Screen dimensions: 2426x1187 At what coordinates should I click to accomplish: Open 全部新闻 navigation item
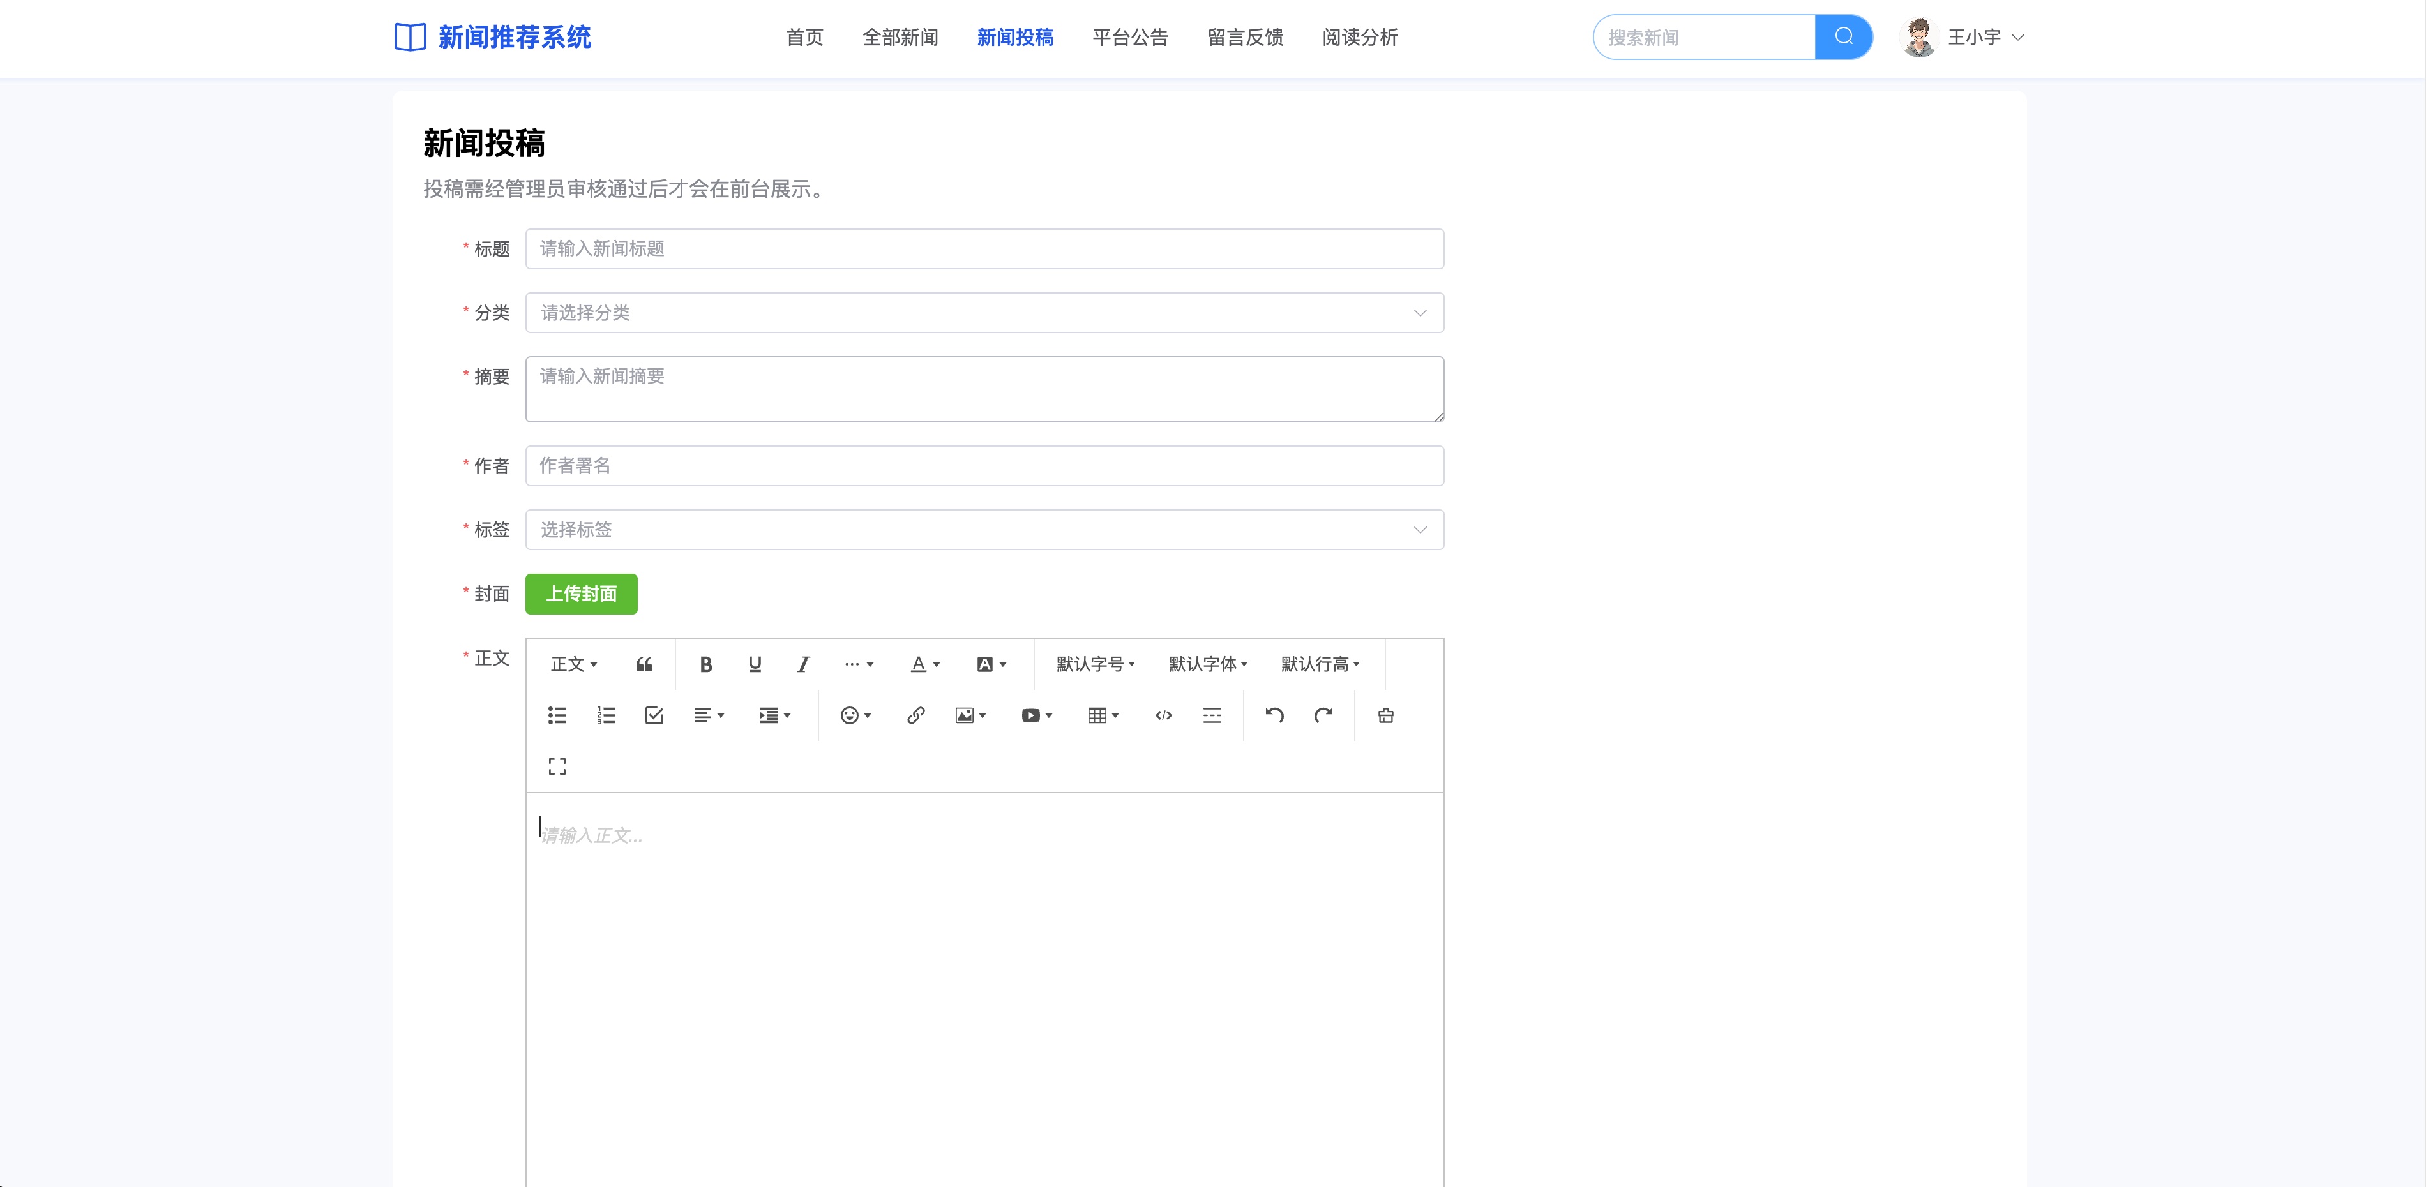click(900, 37)
